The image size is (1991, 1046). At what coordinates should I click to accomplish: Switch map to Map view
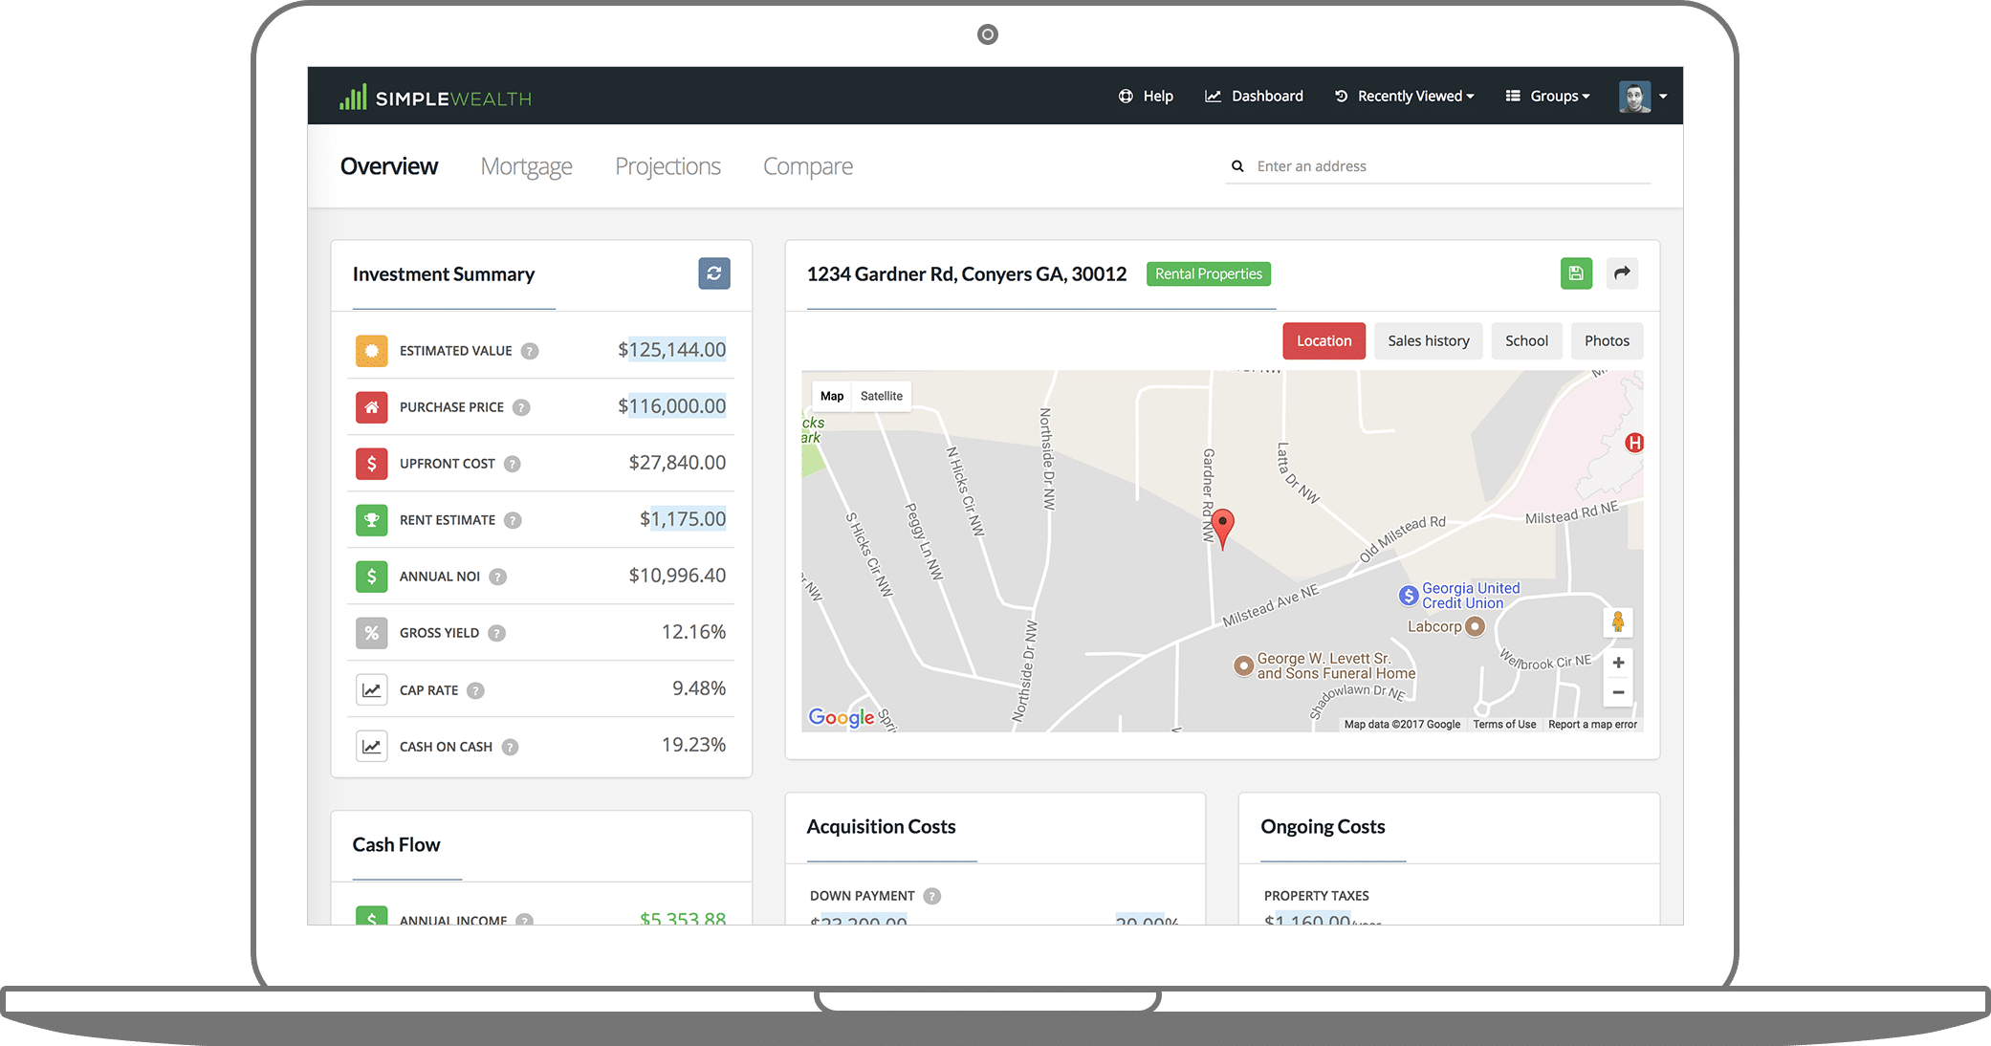pos(832,396)
